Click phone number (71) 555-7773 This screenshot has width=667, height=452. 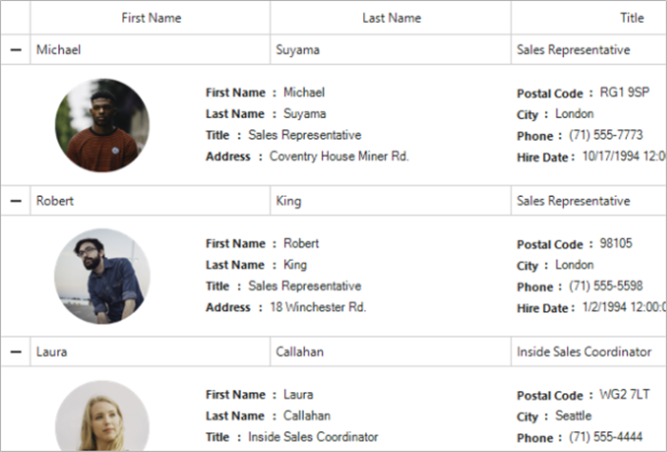[x=606, y=135]
